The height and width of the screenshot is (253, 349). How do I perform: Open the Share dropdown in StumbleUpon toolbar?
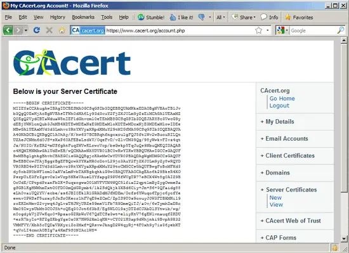point(243,17)
